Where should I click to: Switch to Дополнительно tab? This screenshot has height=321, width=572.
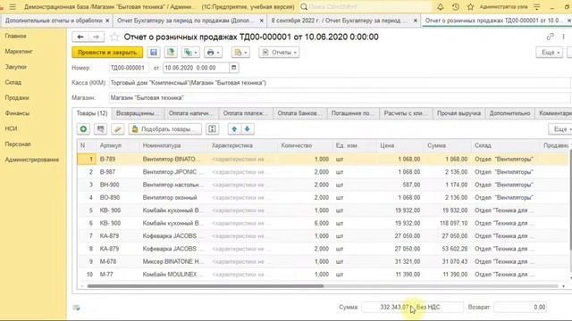509,113
